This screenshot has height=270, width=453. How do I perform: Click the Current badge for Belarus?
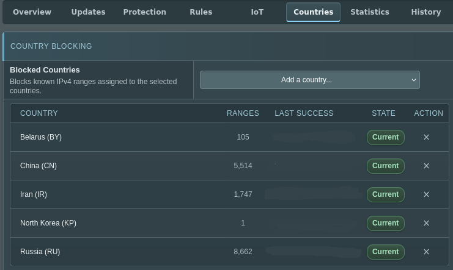pyautogui.click(x=385, y=137)
